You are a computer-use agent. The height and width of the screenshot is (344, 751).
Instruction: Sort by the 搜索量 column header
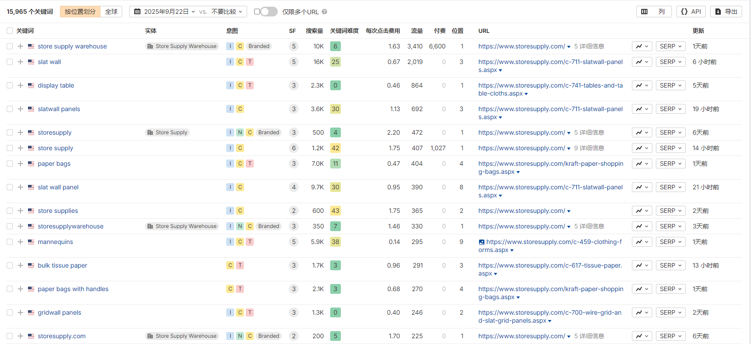(x=314, y=31)
